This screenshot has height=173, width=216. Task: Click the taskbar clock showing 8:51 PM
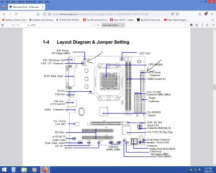click(x=208, y=170)
